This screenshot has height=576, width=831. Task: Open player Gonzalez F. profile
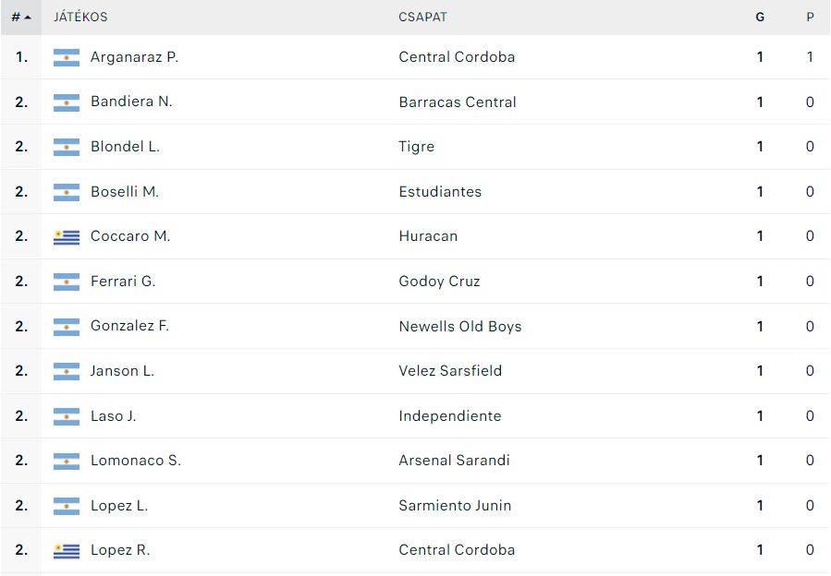(129, 326)
